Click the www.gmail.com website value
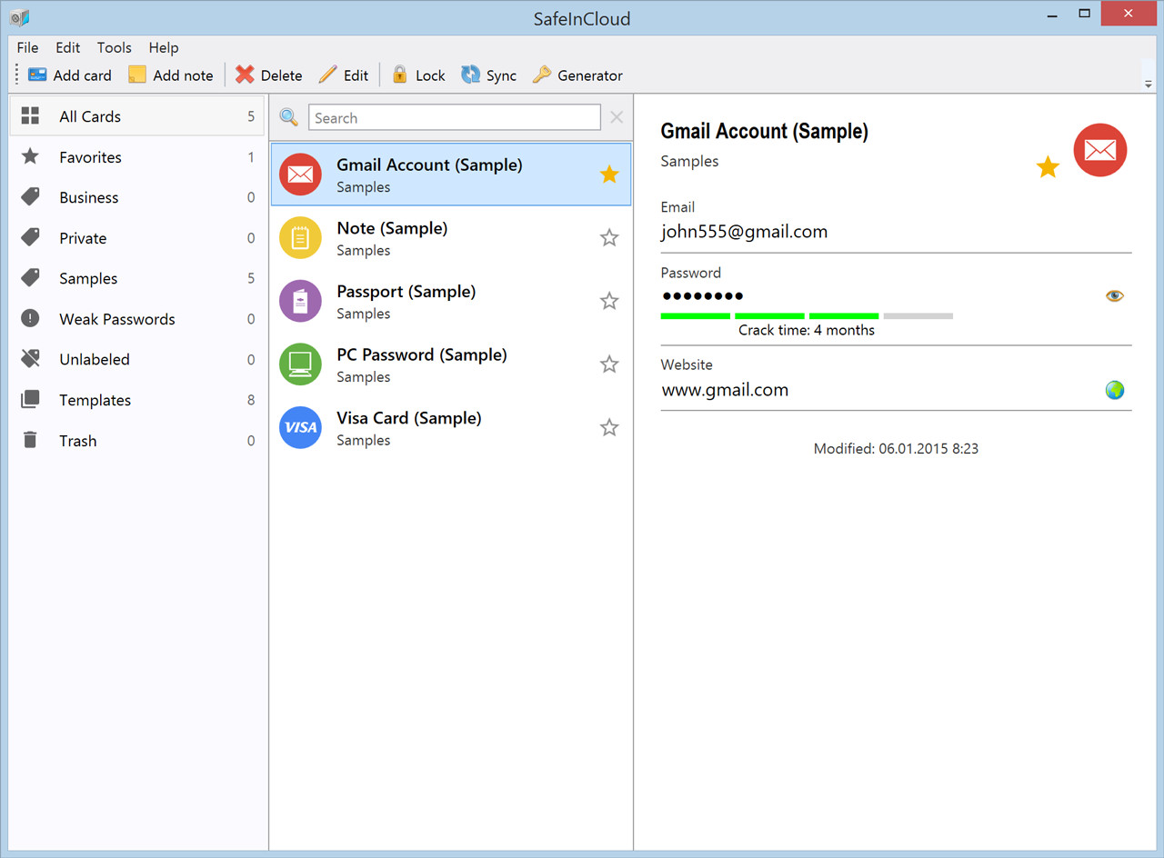Viewport: 1164px width, 858px height. pyautogui.click(x=725, y=390)
